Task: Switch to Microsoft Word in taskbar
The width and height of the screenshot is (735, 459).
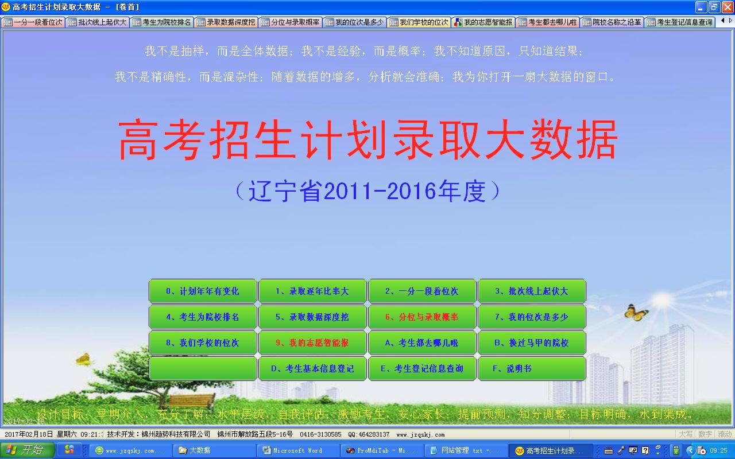Action: 297,451
